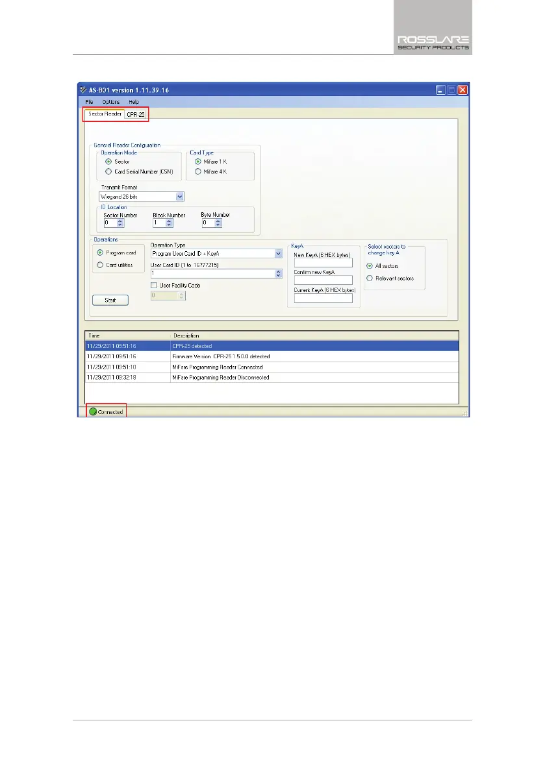Open the File menu
Image resolution: width=545 pixels, height=773 pixels.
pos(89,102)
